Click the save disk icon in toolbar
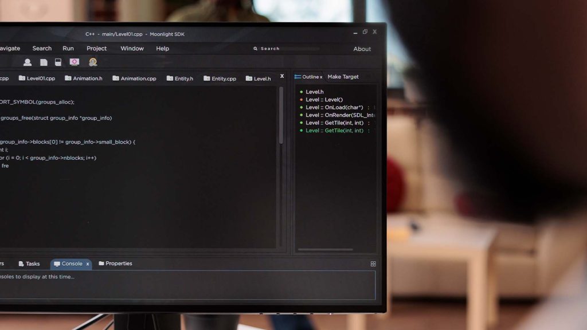Image resolution: width=587 pixels, height=330 pixels. pos(58,62)
